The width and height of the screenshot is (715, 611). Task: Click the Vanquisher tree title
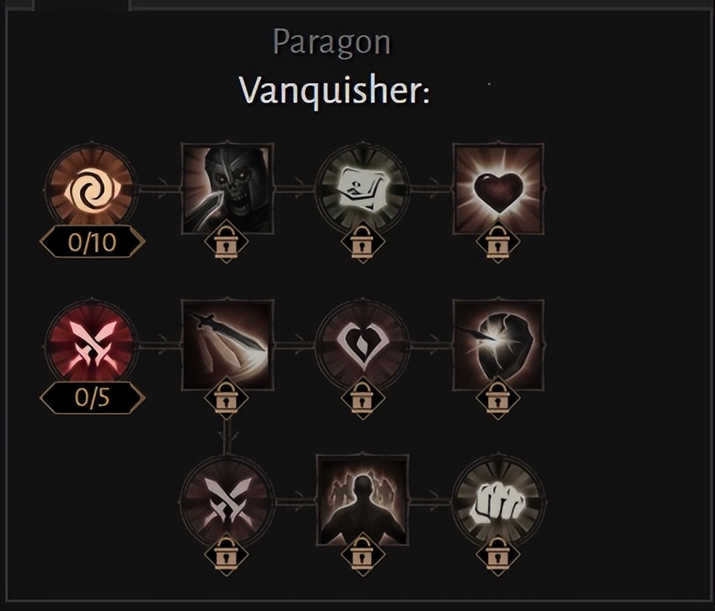pos(334,90)
